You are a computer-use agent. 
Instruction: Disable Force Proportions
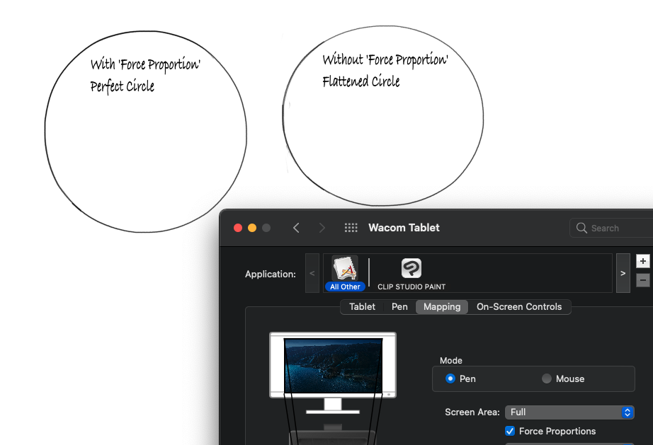pos(510,431)
